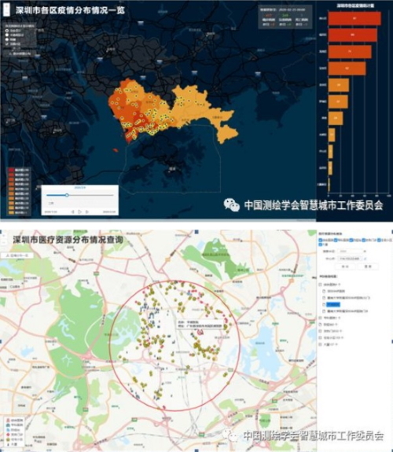This screenshot has width=393, height=452.
Task: Collapse the first POI results tree group
Action: (321, 285)
